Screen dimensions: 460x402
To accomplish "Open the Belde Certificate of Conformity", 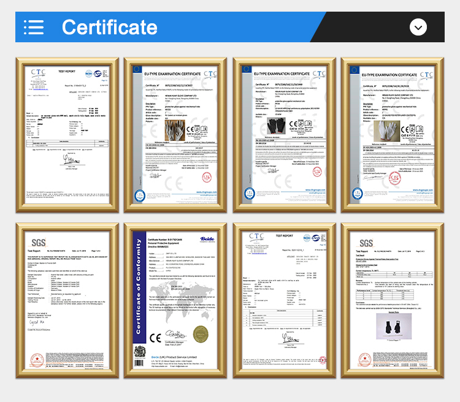I will click(175, 300).
